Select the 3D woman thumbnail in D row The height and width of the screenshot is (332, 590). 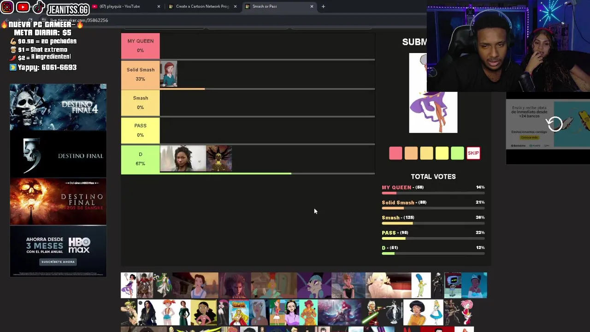pos(183,159)
